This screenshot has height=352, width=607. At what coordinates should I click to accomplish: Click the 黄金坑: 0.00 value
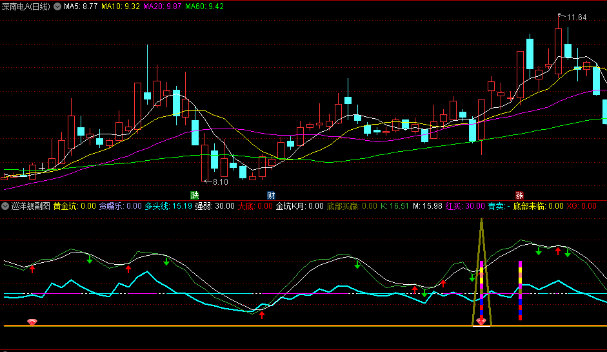coord(74,206)
